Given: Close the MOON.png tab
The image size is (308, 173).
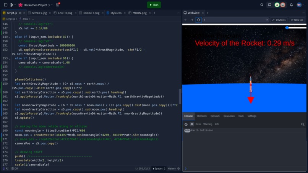Looking at the screenshot, I should [150, 13].
